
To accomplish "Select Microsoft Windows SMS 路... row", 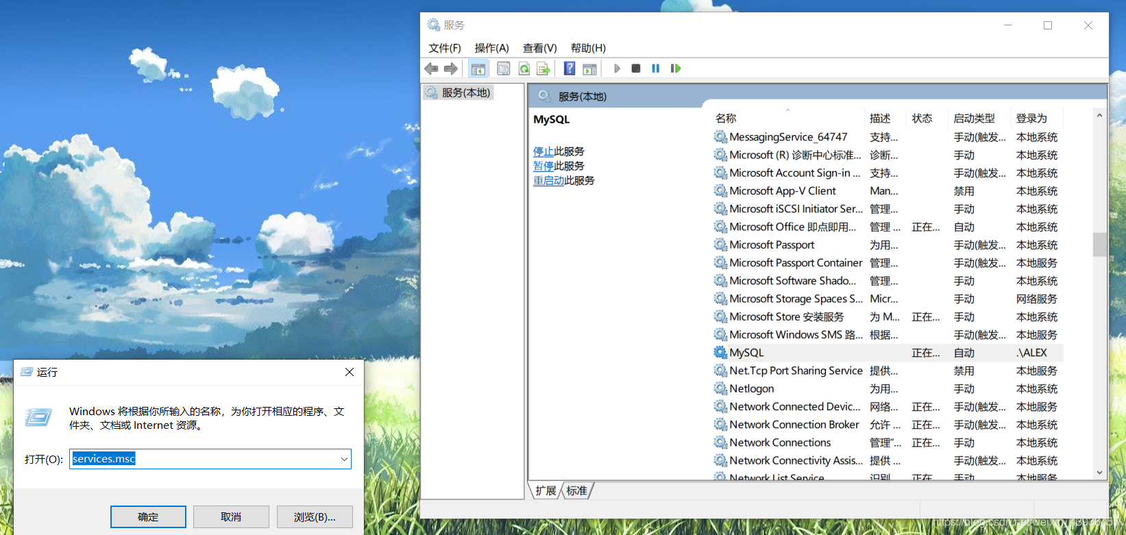I will click(888, 334).
